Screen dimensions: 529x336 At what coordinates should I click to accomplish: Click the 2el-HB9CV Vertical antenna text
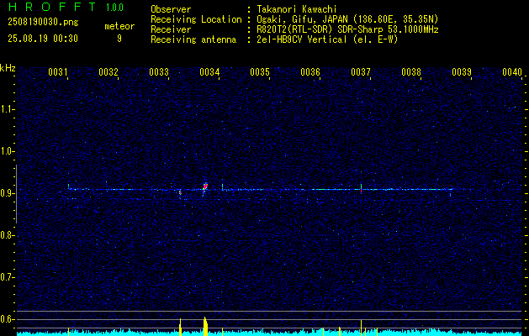pyautogui.click(x=327, y=39)
